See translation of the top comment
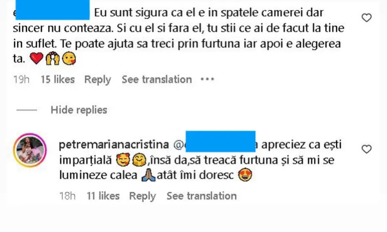 pyautogui.click(x=157, y=80)
